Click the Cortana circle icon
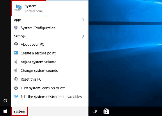 click(x=5, y=101)
